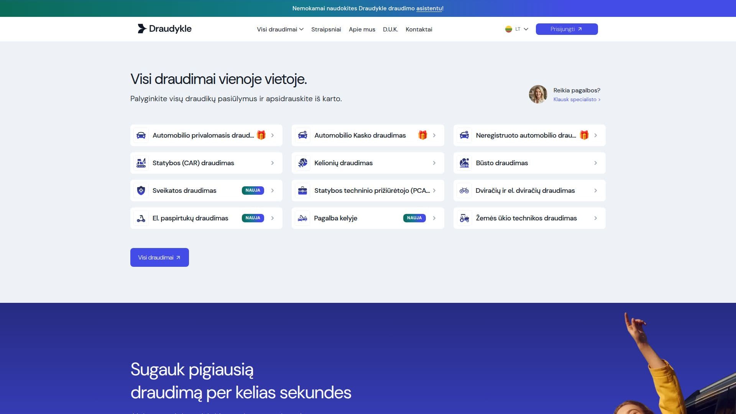
Task: Click the Kelionių draudimas travel icon
Action: coord(303,163)
